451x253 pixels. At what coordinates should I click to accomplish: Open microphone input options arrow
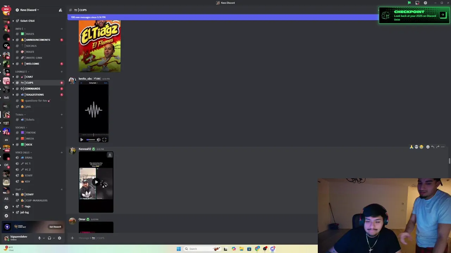[44, 238]
